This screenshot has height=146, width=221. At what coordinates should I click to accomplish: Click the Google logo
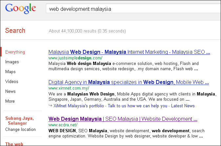click(21, 9)
